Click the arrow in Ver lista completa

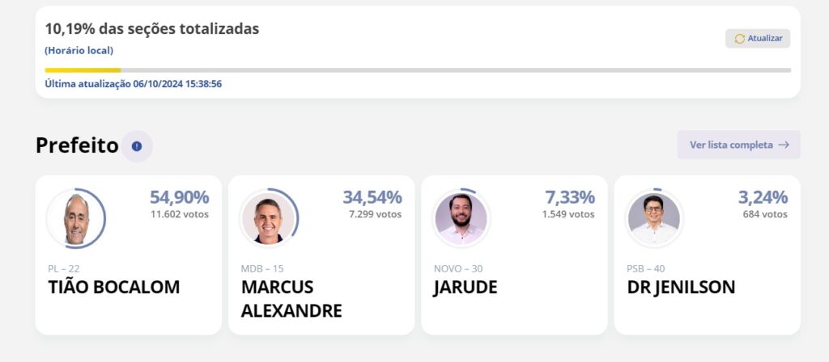pyautogui.click(x=784, y=145)
